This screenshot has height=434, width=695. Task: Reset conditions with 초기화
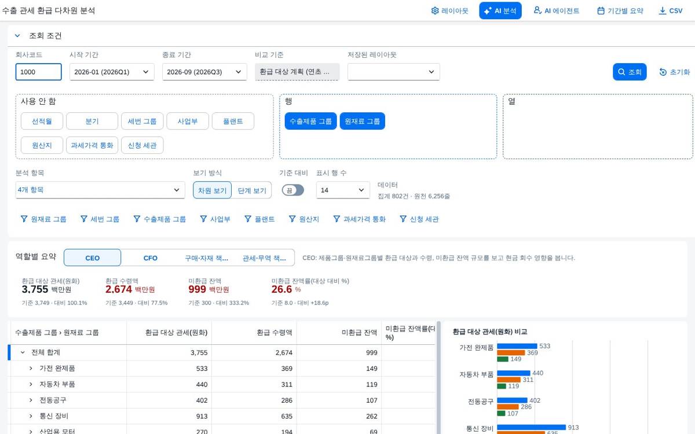(x=674, y=72)
